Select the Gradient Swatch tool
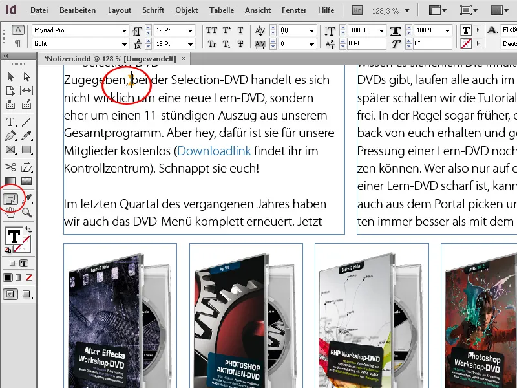 [10, 181]
